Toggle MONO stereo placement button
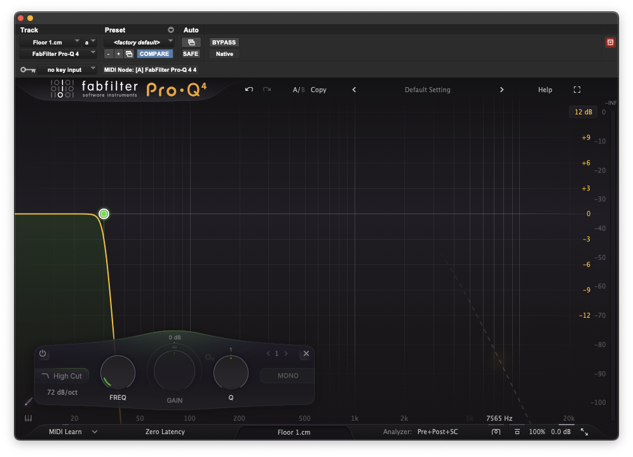Viewport: 633px width, 457px height. pos(288,376)
